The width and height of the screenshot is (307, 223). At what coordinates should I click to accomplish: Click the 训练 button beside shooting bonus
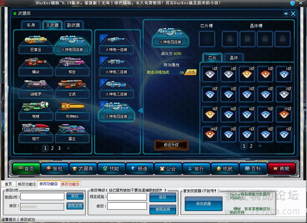191,72
